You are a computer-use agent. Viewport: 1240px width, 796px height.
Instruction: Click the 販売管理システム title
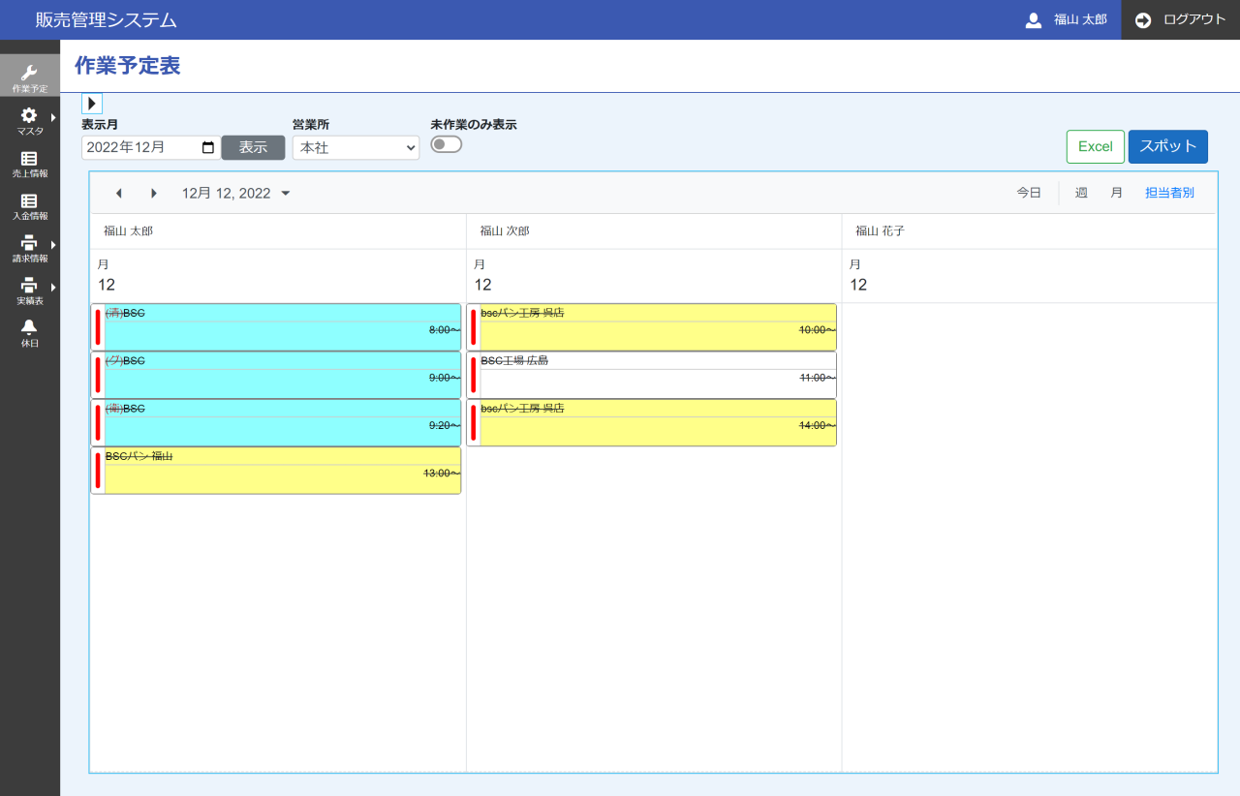pyautogui.click(x=107, y=19)
